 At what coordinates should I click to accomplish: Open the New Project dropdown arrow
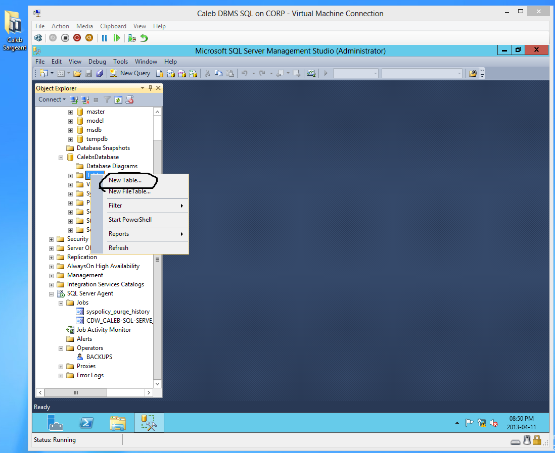(x=52, y=73)
